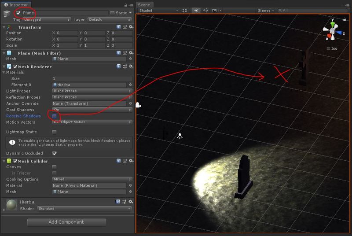Open Mesh Filter preset icon
The image size is (352, 236).
[x=125, y=53]
